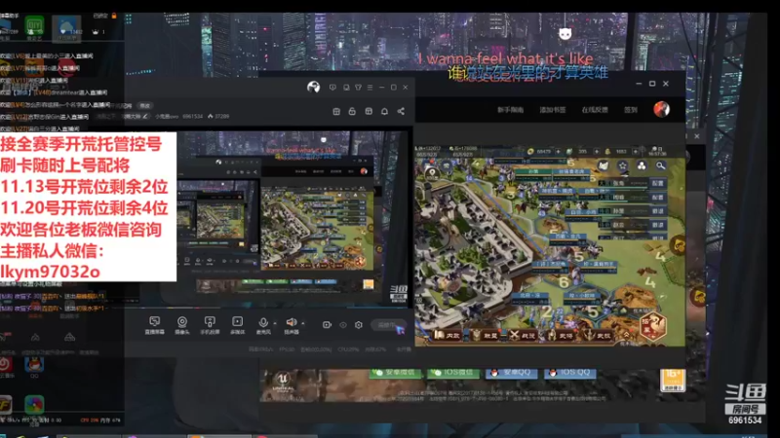
Task: Open the 联盟 game menu
Action: coord(486,336)
